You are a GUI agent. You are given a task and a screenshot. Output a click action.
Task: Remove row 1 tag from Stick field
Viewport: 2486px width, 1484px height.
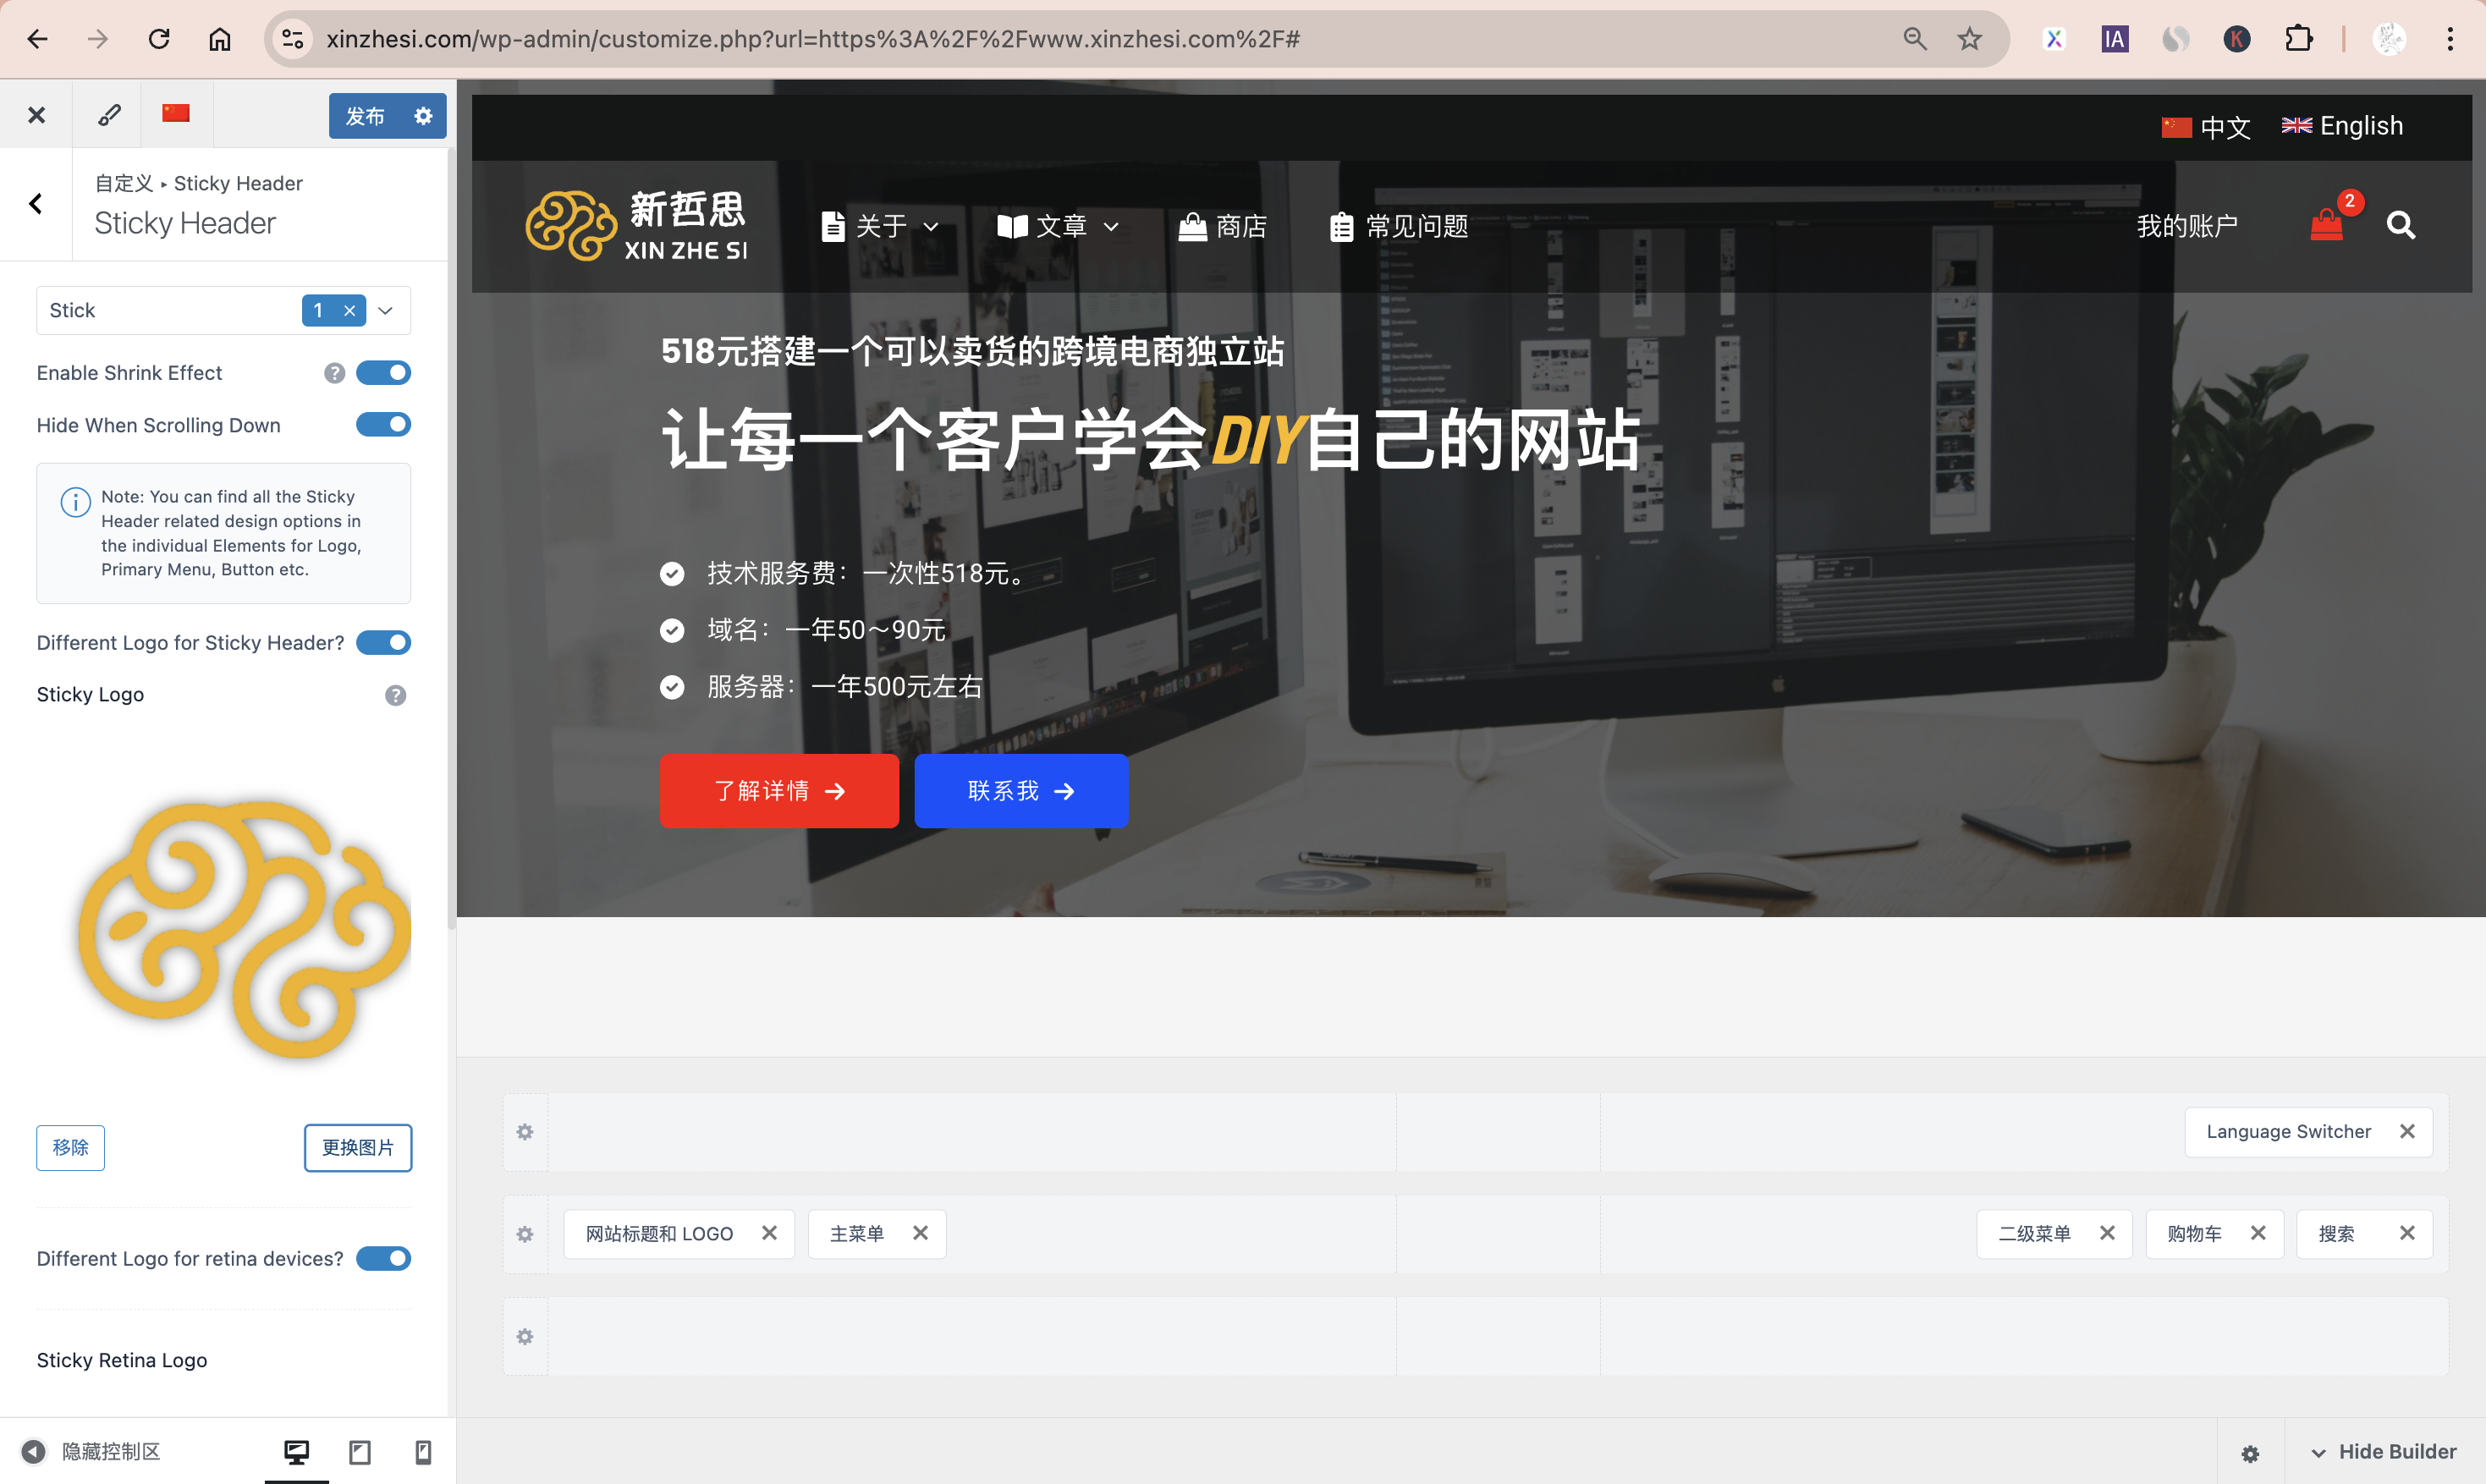pyautogui.click(x=349, y=310)
